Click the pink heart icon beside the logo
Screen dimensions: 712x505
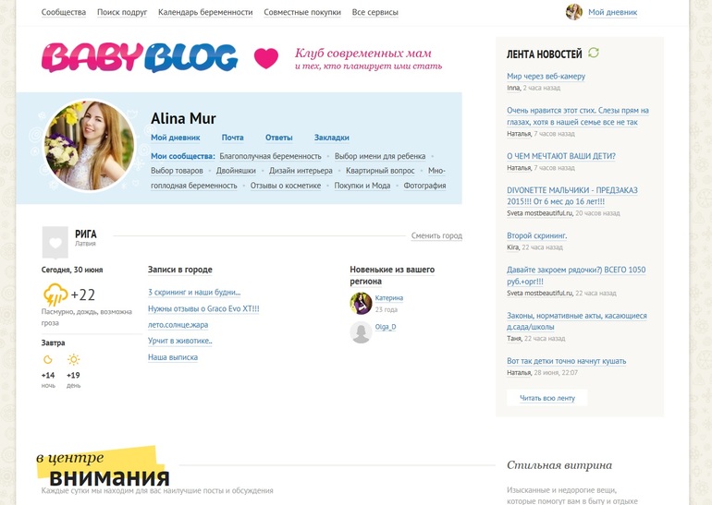coord(266,58)
